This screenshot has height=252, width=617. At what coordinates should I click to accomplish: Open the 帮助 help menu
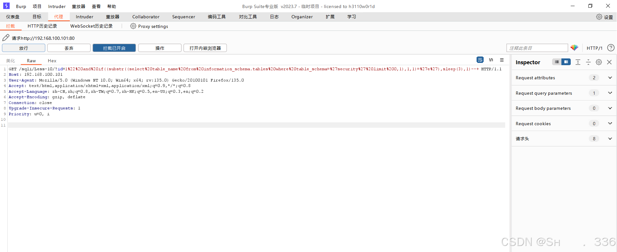point(112,6)
